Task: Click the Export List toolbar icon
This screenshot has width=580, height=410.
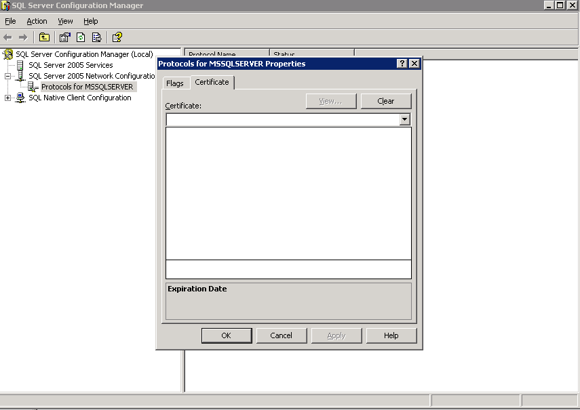Action: pyautogui.click(x=97, y=37)
